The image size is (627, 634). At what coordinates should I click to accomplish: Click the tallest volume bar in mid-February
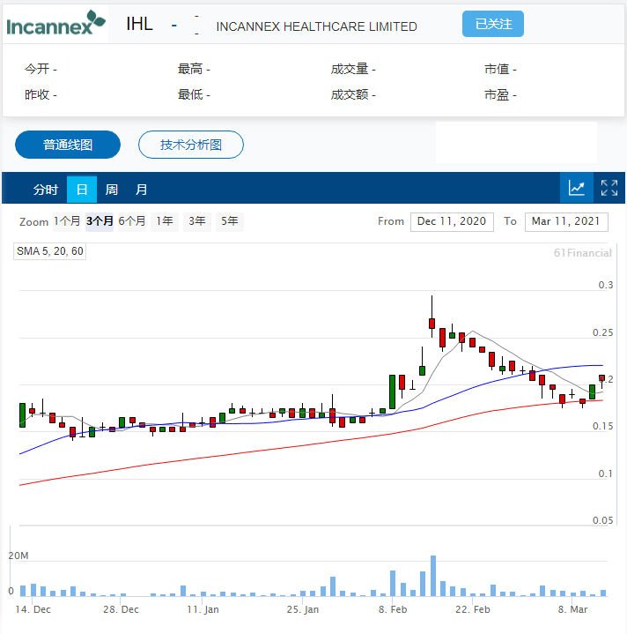pyautogui.click(x=432, y=576)
